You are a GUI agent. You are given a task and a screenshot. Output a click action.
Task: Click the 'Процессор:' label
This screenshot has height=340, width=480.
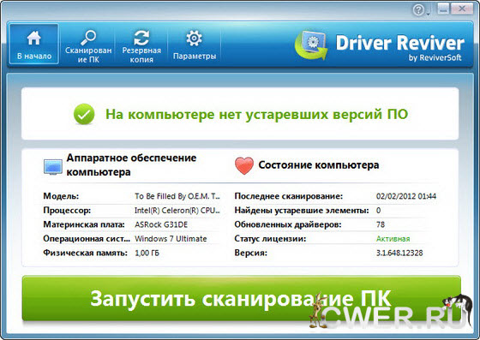pos(67,211)
